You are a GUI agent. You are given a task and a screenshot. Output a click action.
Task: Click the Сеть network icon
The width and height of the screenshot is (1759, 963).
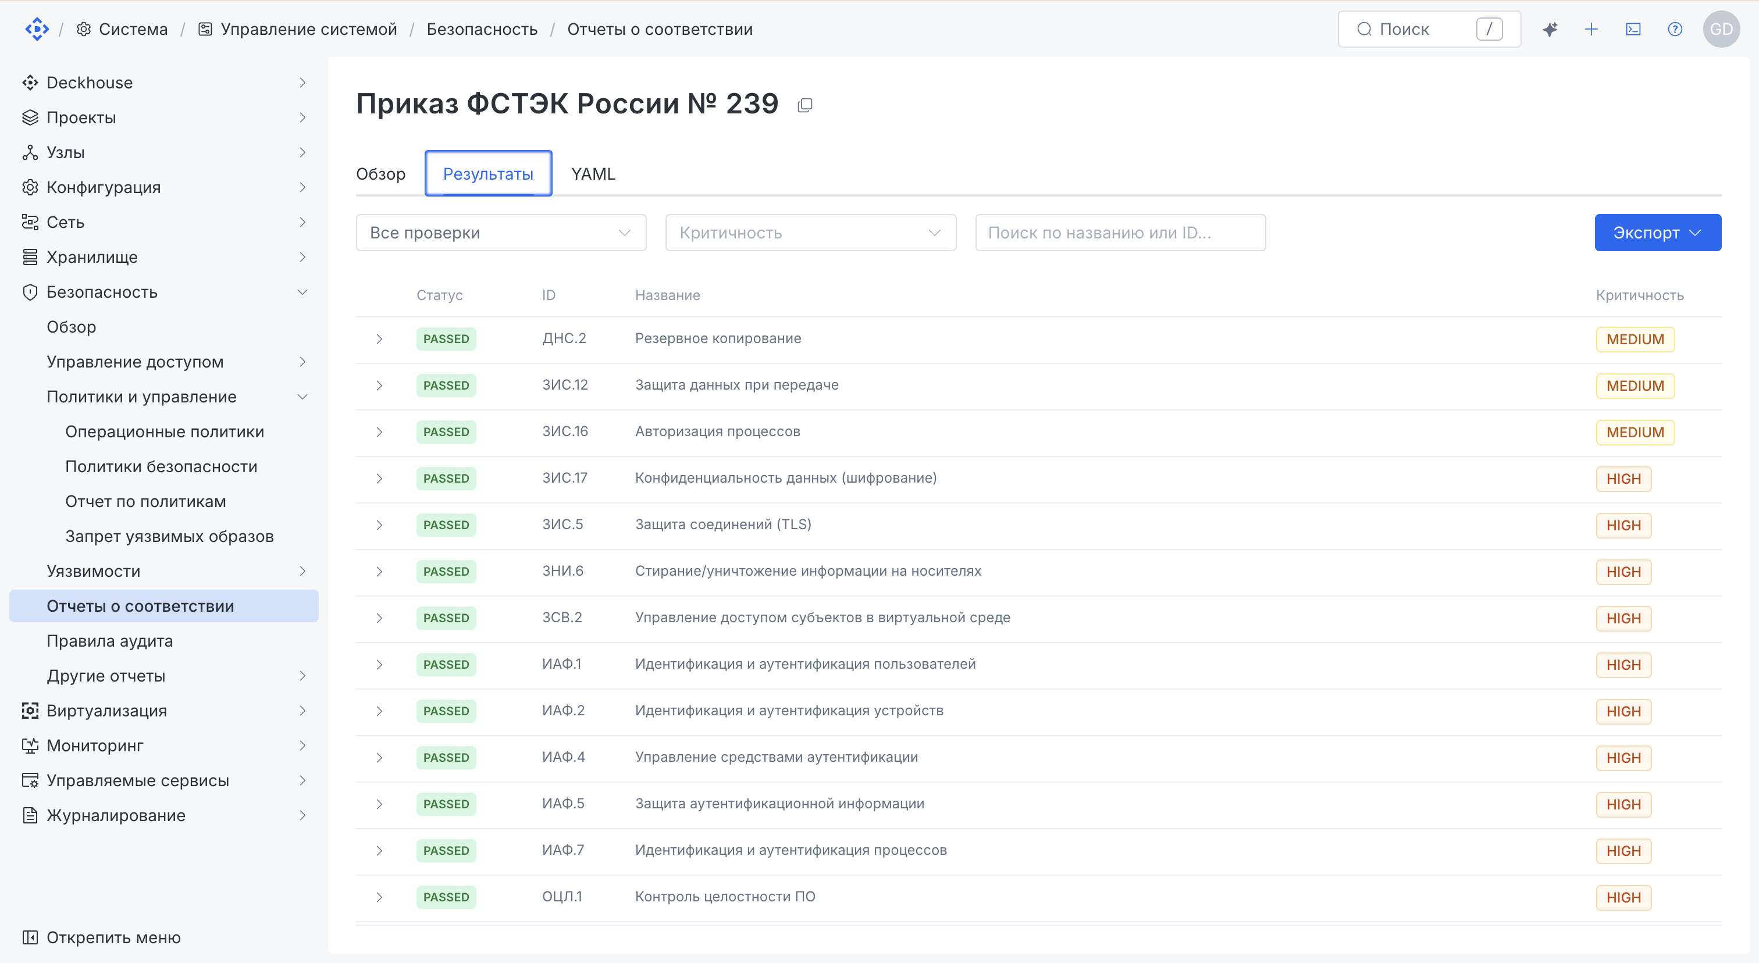[30, 222]
